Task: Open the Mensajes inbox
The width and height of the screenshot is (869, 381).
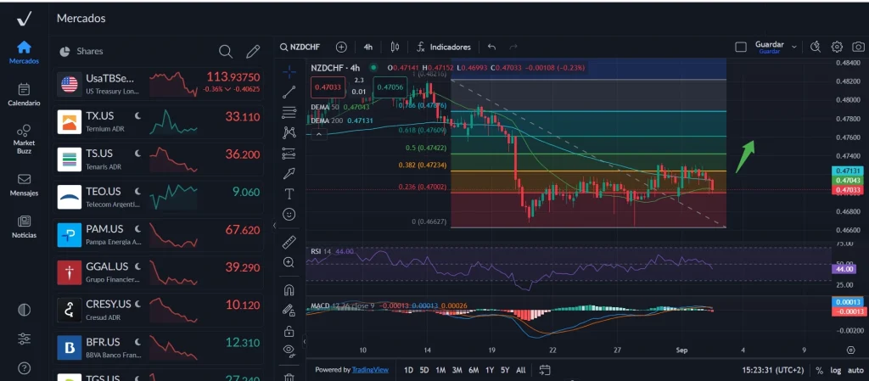Action: click(x=24, y=185)
